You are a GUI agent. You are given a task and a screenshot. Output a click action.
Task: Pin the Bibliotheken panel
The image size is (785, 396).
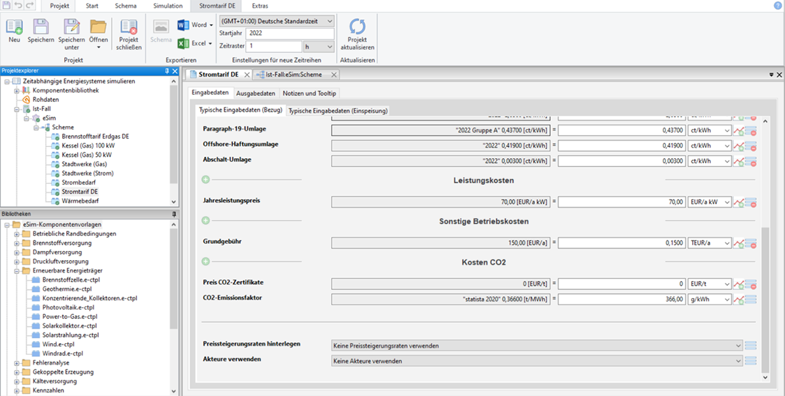coord(173,214)
